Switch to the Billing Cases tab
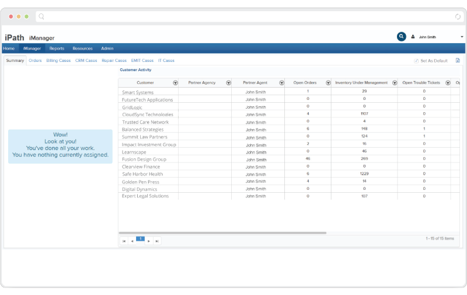 tap(58, 60)
